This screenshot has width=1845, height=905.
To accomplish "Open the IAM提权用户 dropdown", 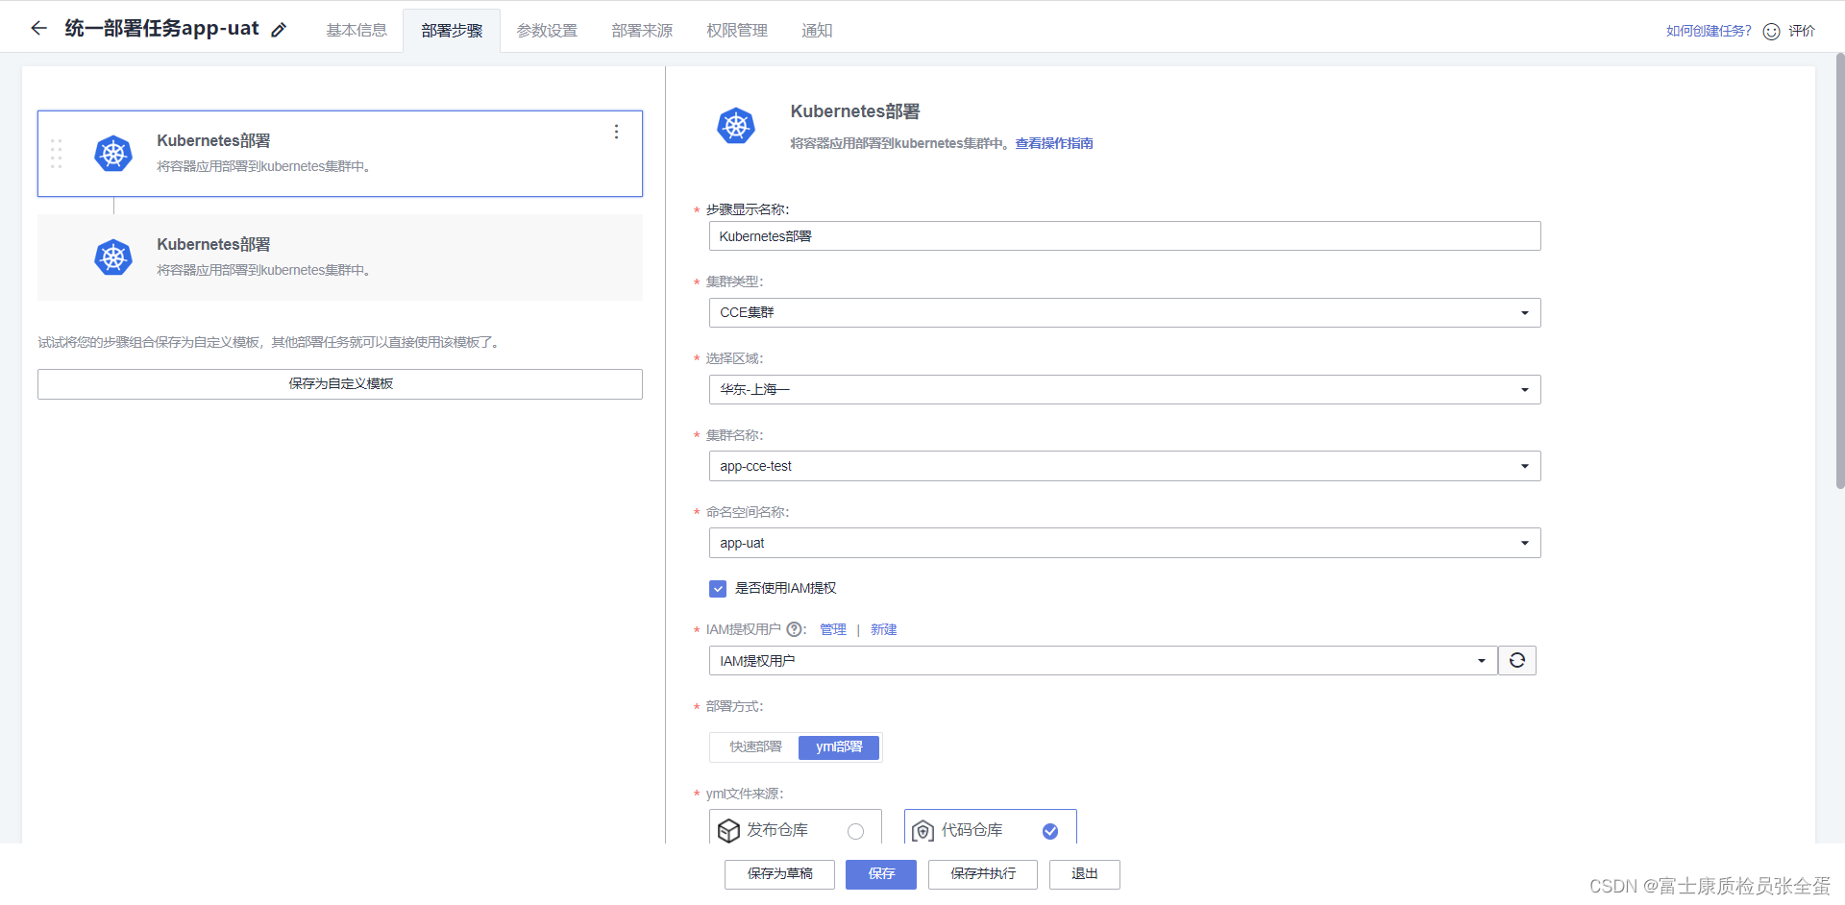I will click(x=1103, y=661).
